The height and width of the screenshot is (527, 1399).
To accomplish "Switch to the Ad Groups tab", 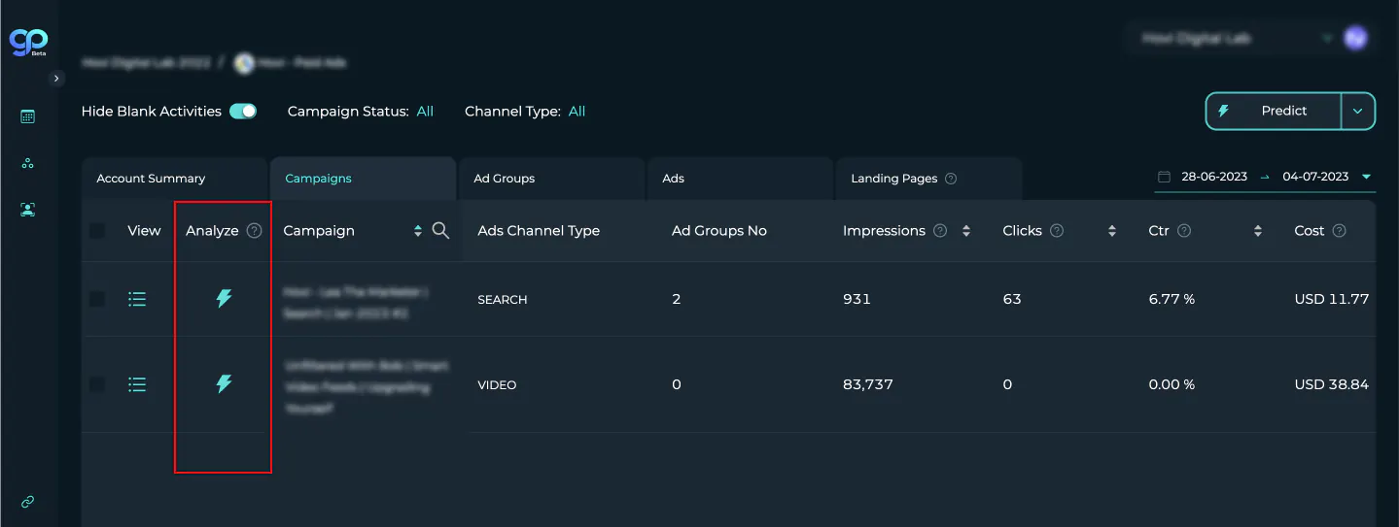I will coord(552,179).
